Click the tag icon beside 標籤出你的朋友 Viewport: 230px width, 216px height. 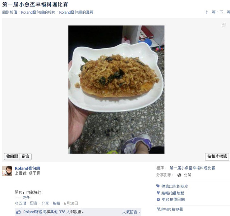pos(158,186)
